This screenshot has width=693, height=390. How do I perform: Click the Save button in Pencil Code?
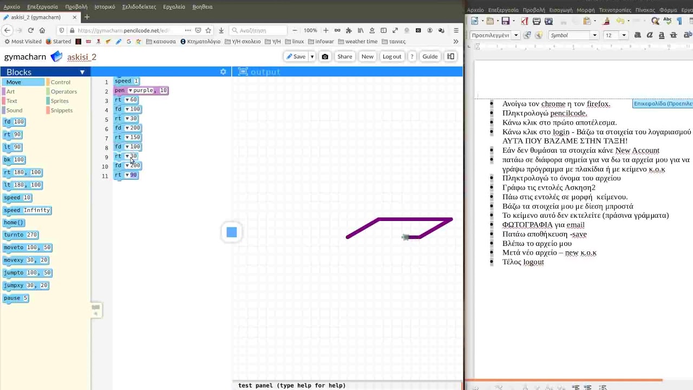point(296,56)
